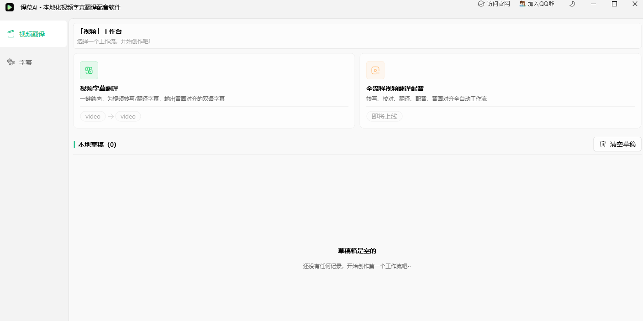Image resolution: width=643 pixels, height=321 pixels.
Task: Select the 全流程视频翻译配音 workflow title
Action: pyautogui.click(x=395, y=88)
